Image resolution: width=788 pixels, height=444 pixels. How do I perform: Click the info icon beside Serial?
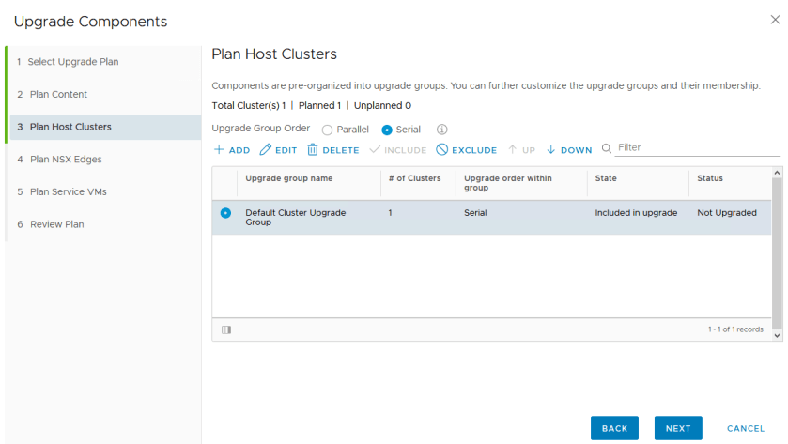441,130
